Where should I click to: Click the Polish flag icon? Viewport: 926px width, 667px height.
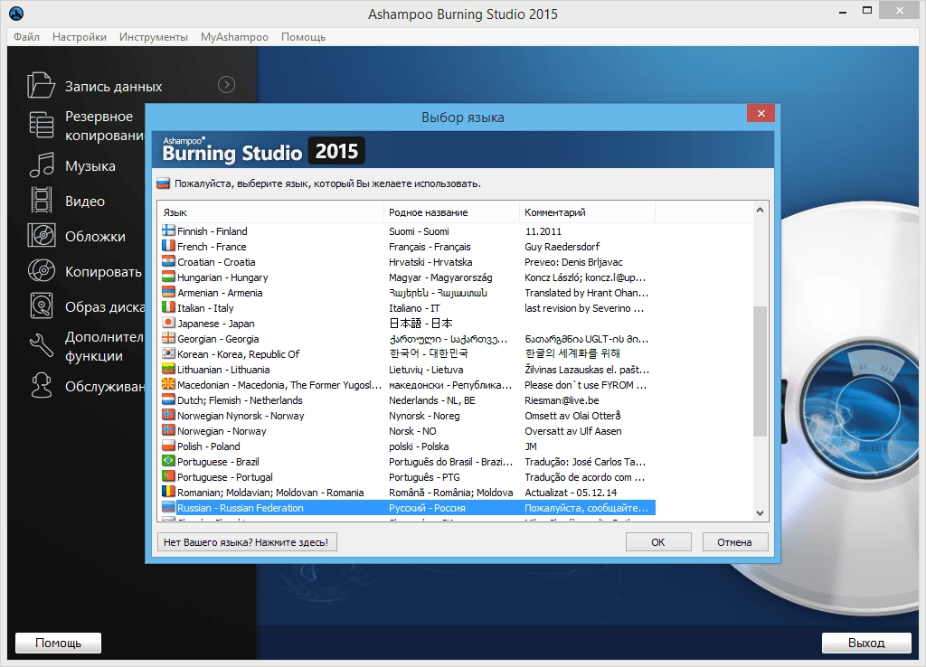click(x=169, y=445)
